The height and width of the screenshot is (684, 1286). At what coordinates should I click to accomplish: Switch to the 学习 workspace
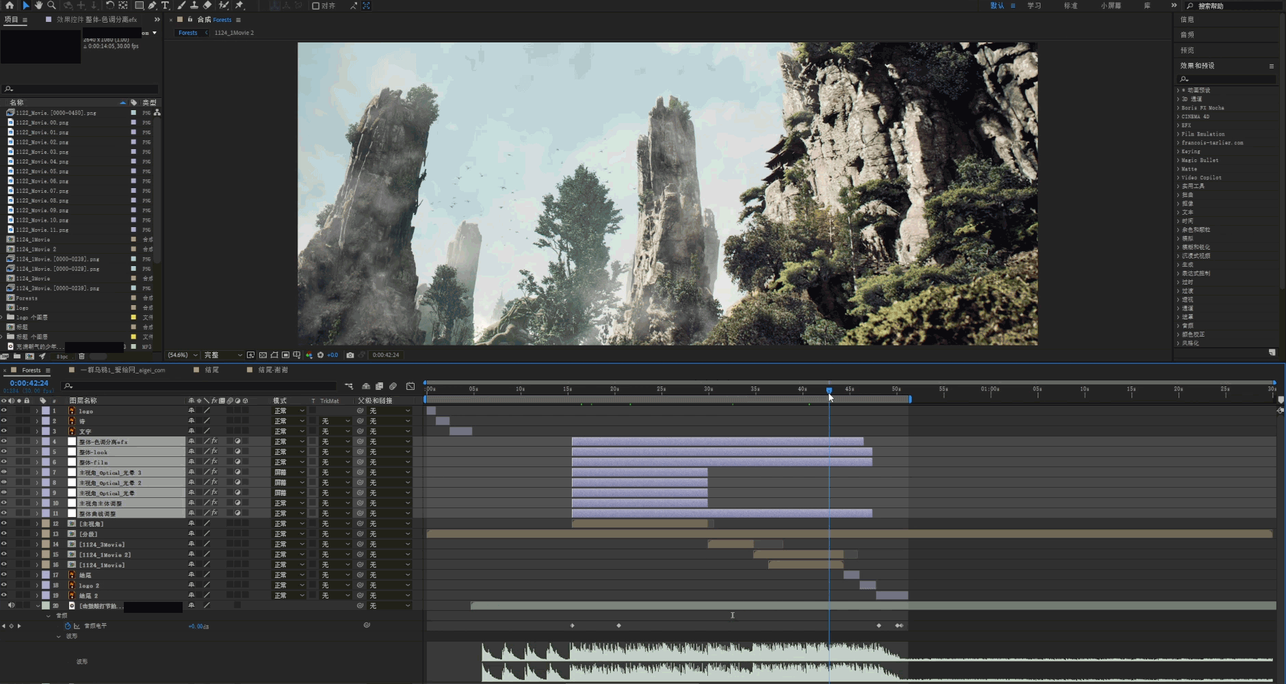click(1034, 5)
